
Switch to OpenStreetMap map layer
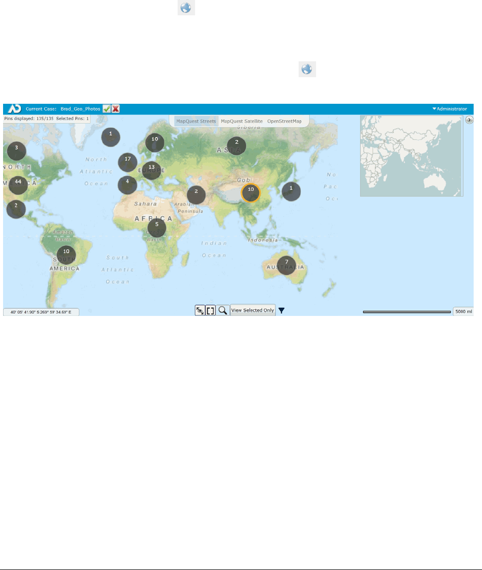point(284,121)
